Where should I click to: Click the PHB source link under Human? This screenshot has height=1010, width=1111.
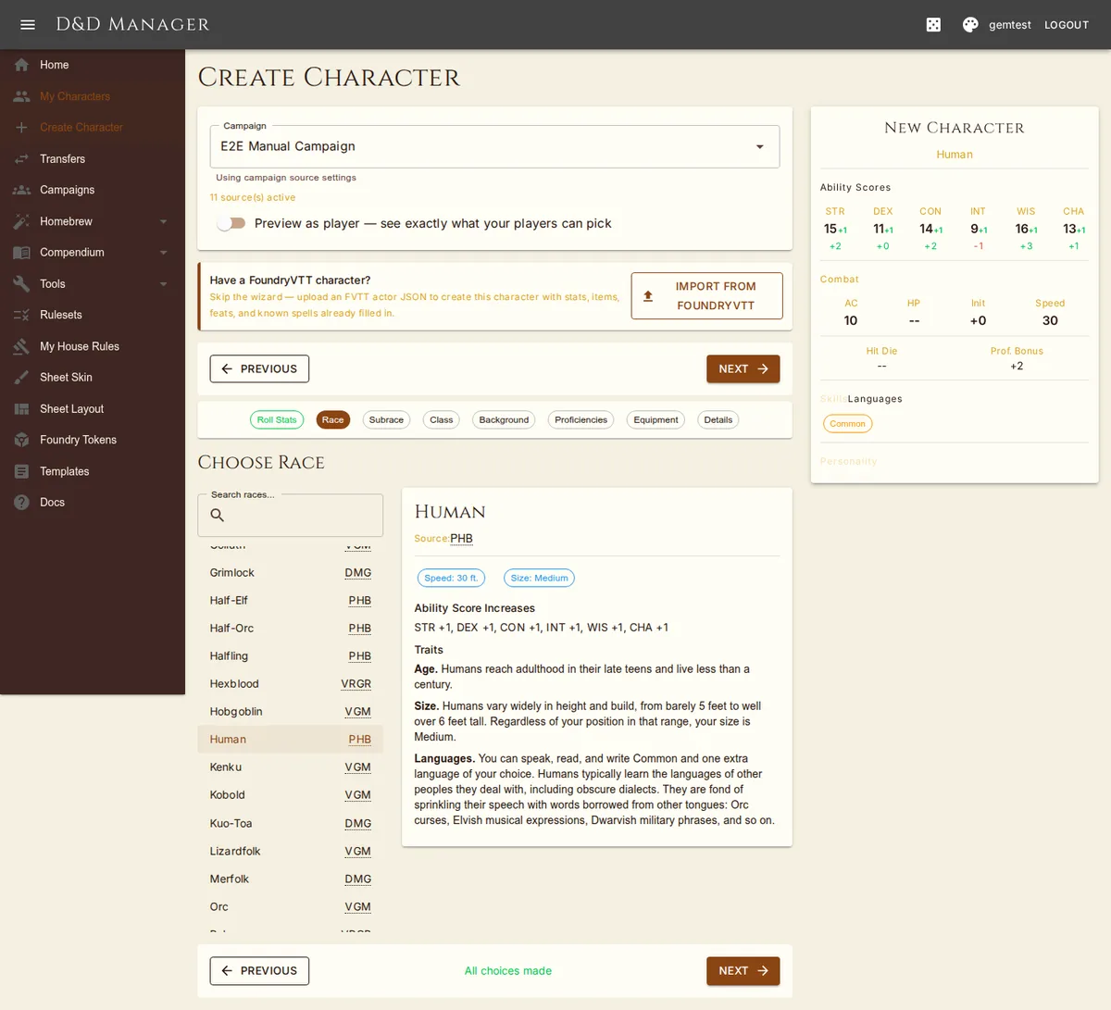461,539
